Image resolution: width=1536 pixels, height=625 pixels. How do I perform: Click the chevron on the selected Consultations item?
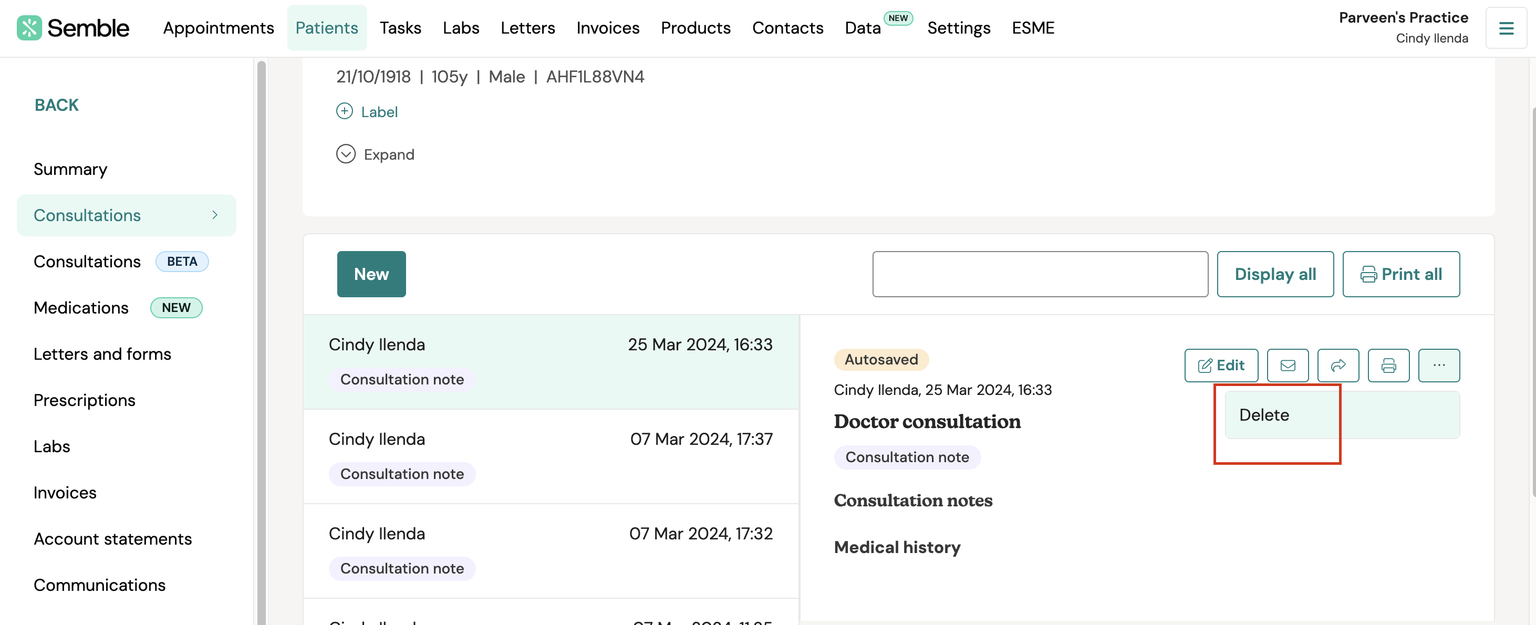click(x=215, y=215)
